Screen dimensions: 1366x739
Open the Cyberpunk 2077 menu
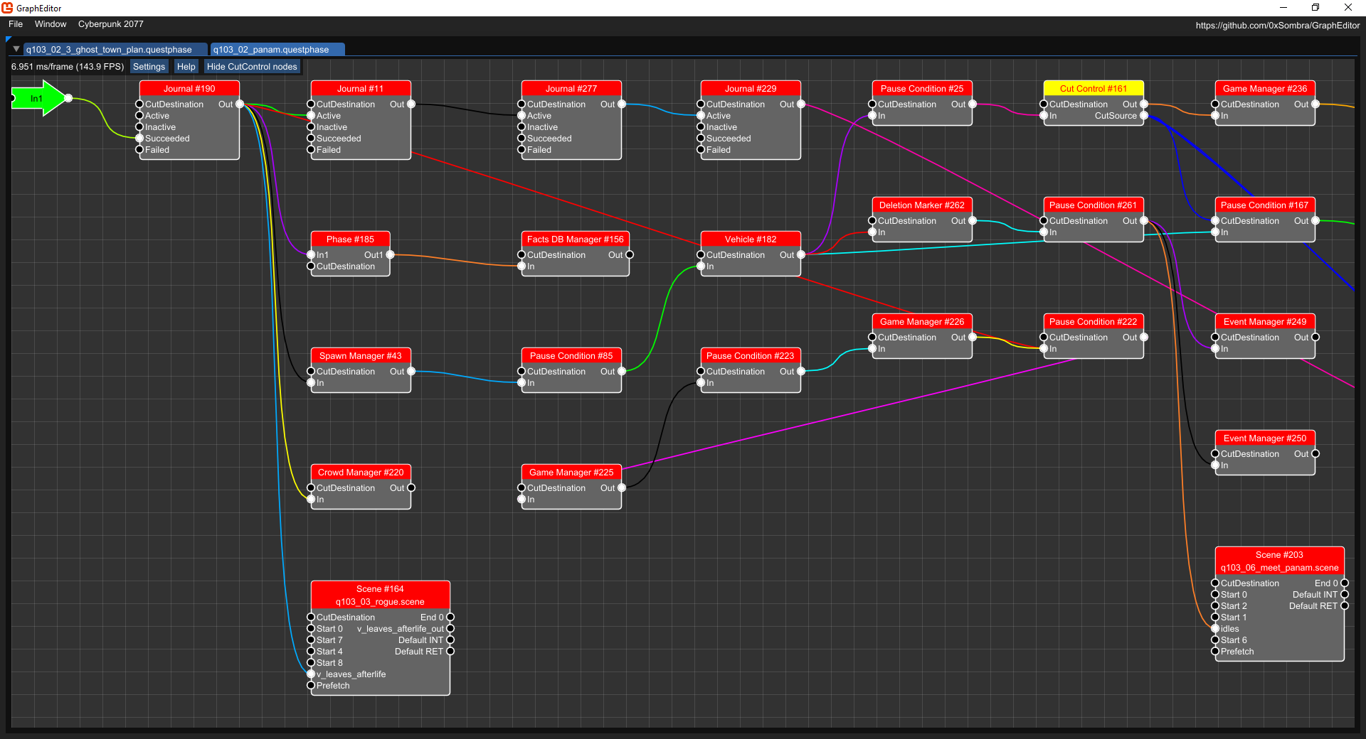[111, 24]
